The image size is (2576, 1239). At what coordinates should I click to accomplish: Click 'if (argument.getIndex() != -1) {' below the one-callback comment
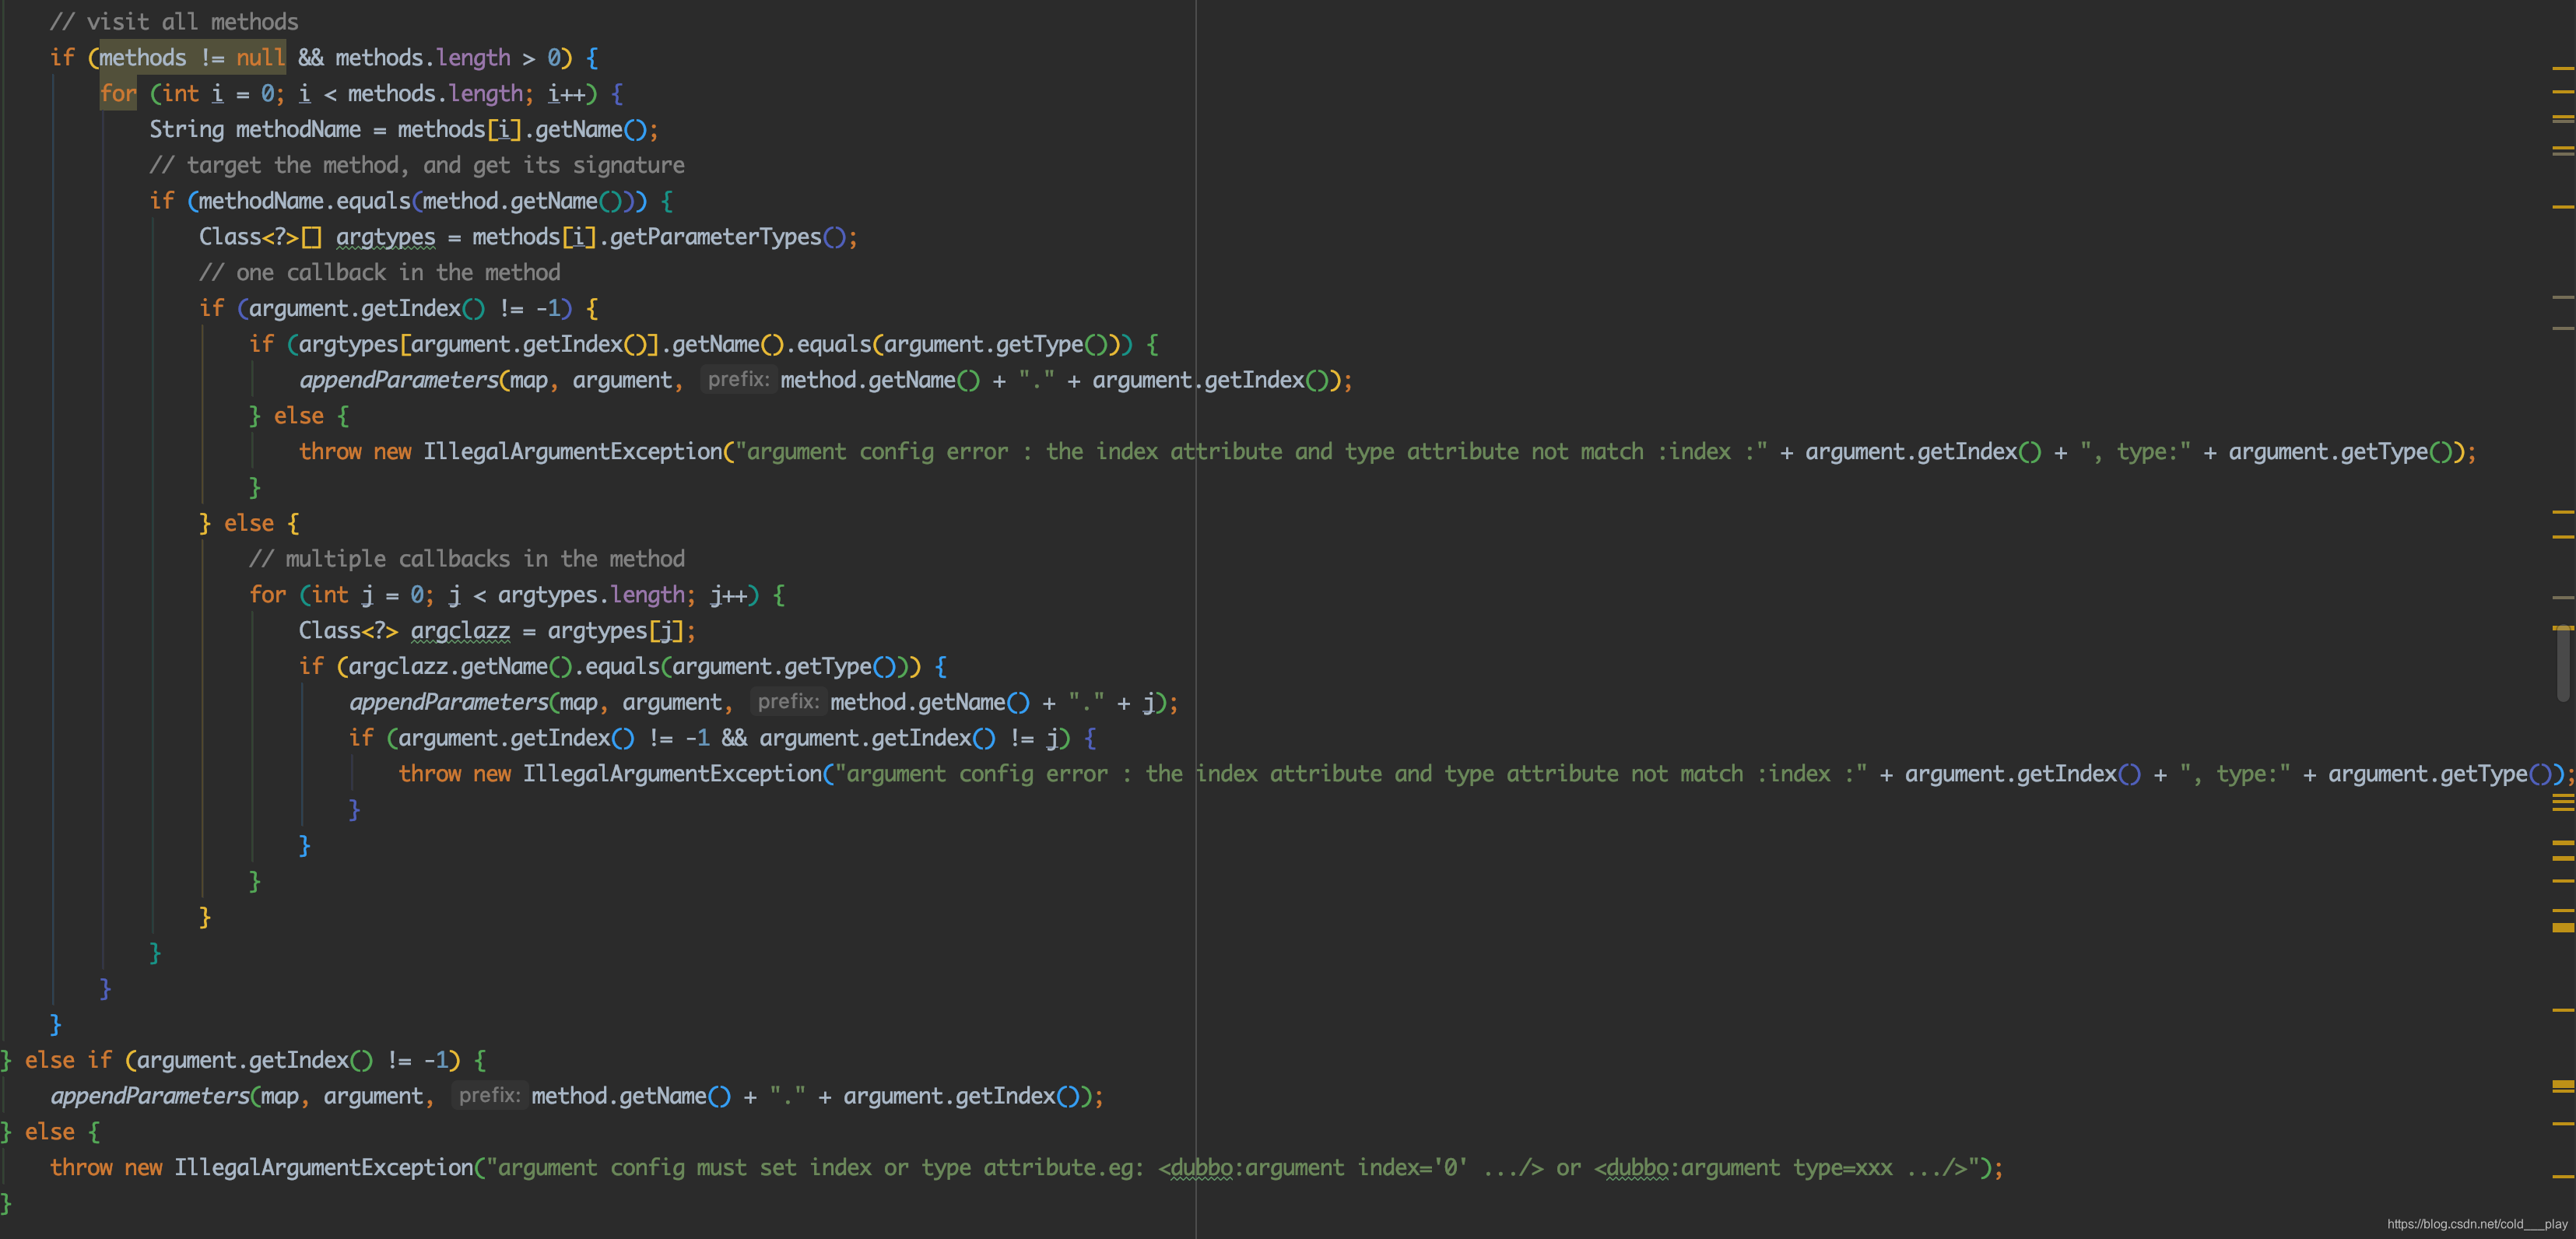[x=398, y=308]
